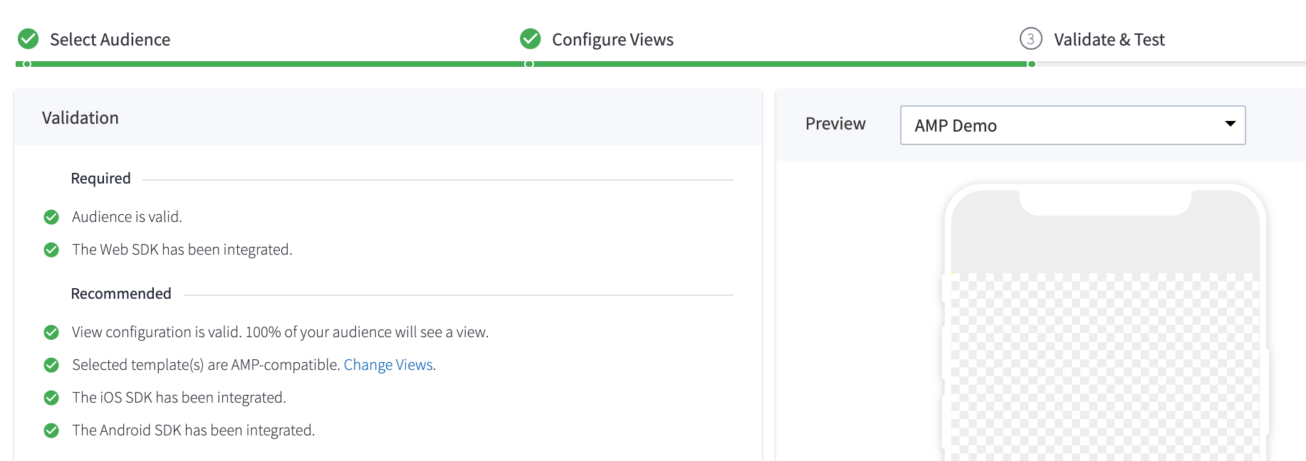Click the phone preview checkered area
Screen dimensions: 1306x461
coord(1105,367)
